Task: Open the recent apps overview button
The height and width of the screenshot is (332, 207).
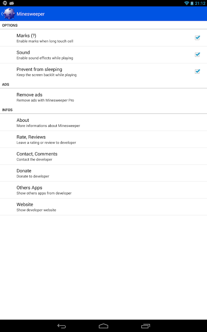Action: [x=145, y=326]
